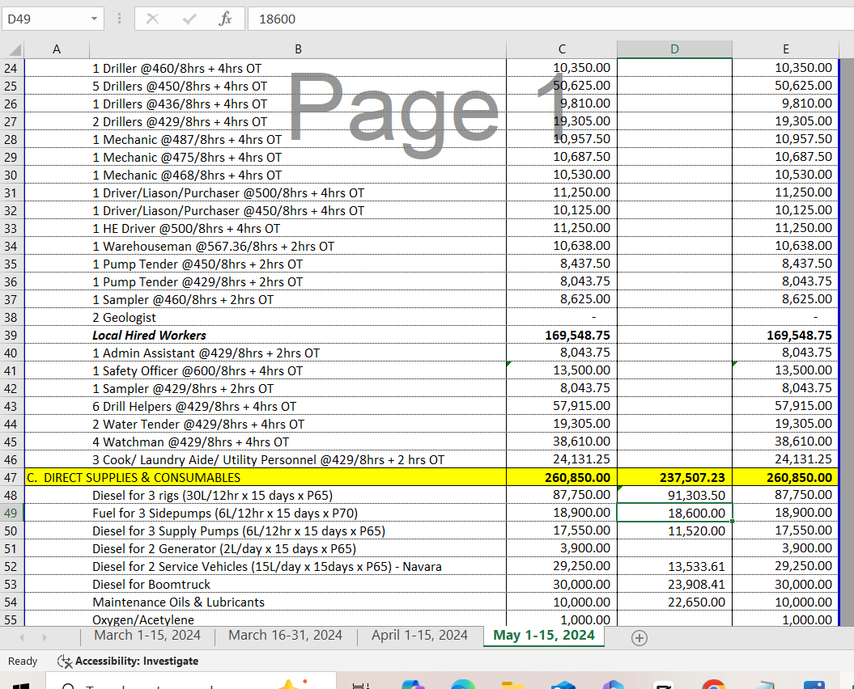The width and height of the screenshot is (854, 689).
Task: Select row 39 header
Action: coord(11,336)
